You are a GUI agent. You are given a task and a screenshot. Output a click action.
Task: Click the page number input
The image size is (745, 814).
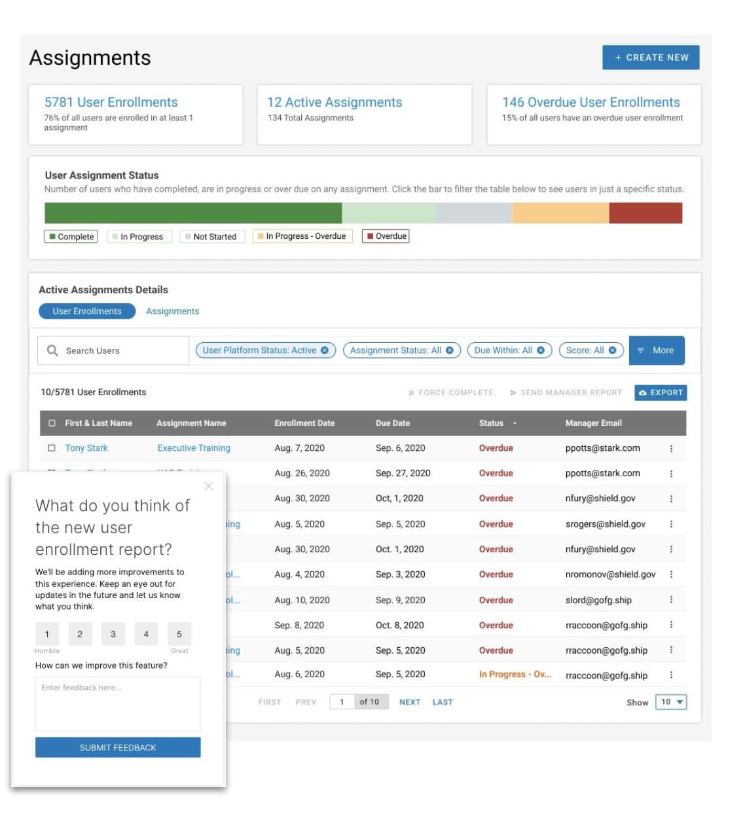click(342, 702)
